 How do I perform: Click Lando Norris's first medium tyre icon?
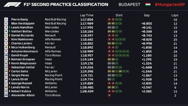pyautogui.click(x=109, y=87)
